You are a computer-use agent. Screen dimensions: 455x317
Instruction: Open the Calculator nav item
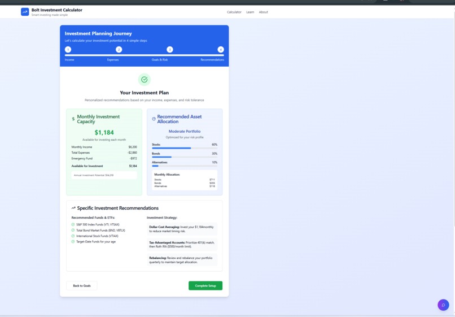[x=234, y=12]
